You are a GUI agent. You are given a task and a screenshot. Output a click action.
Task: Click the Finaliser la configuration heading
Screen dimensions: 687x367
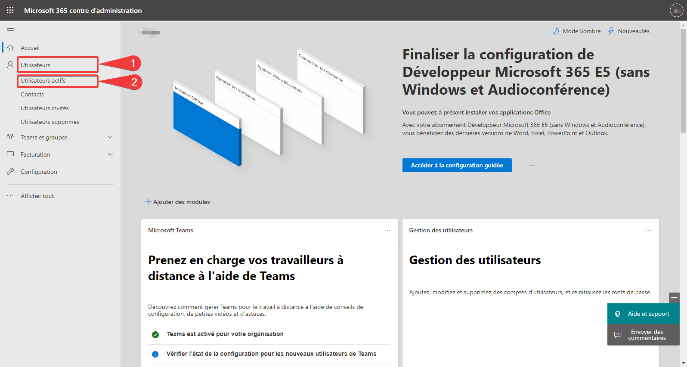click(526, 72)
